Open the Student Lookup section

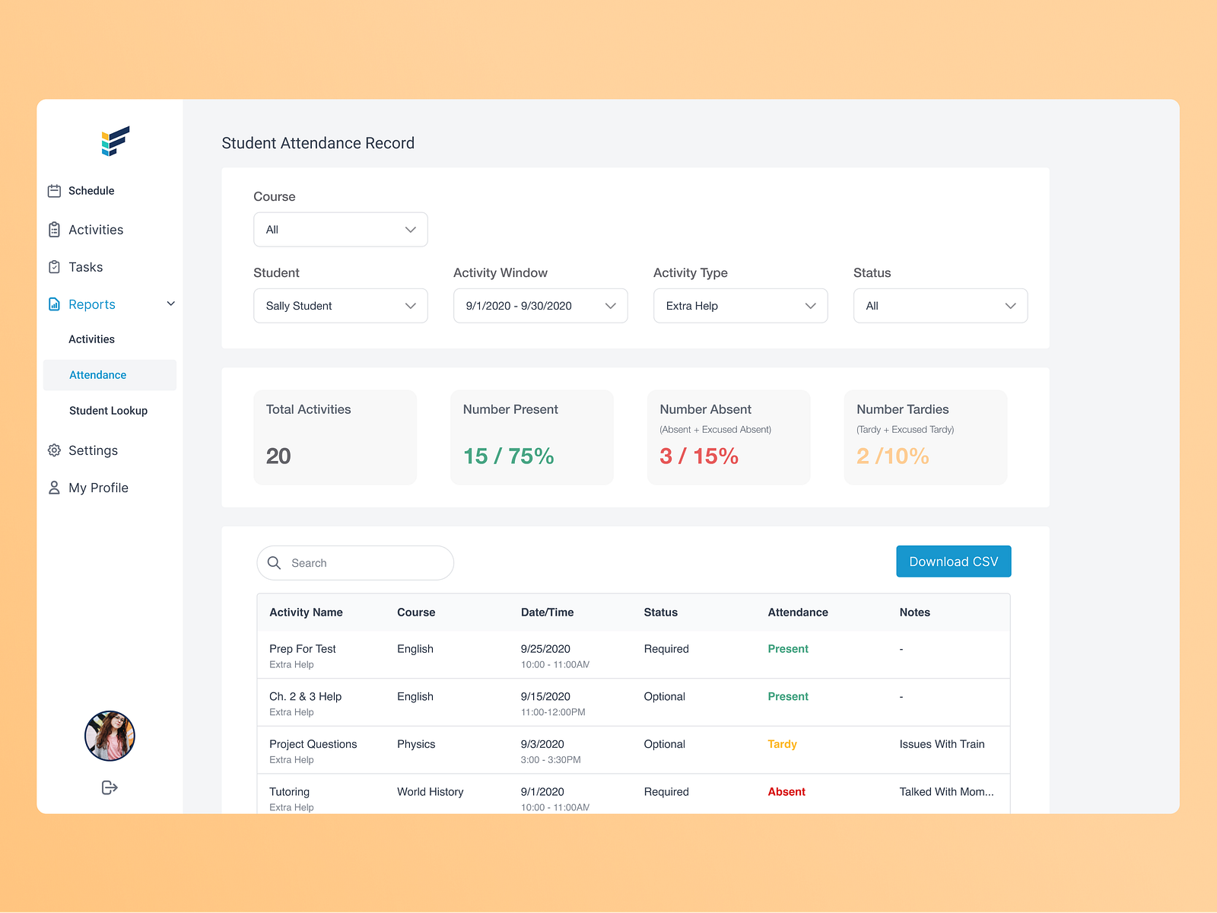click(x=108, y=410)
